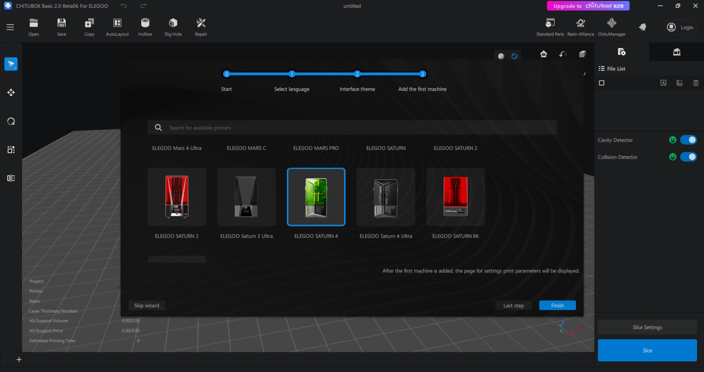
Task: Select the ELEGOO SATURN 3 printer thumbnail
Action: [177, 197]
